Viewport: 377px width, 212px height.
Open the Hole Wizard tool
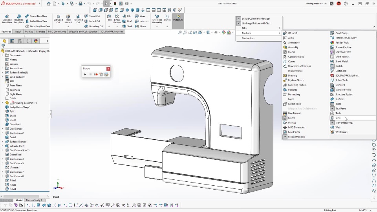68,19
